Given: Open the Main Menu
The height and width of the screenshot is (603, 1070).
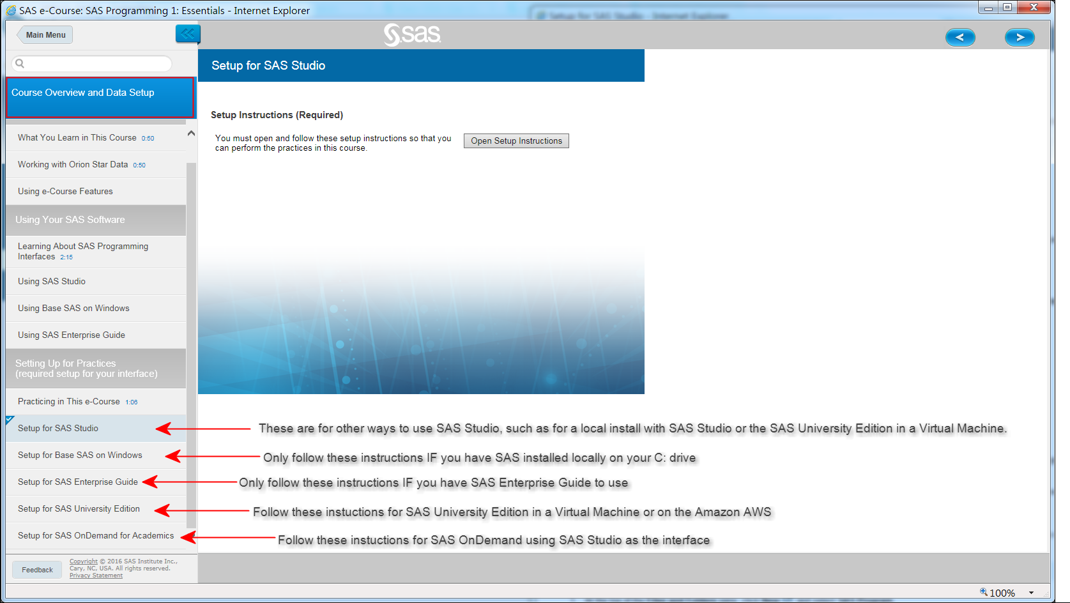Looking at the screenshot, I should tap(44, 34).
